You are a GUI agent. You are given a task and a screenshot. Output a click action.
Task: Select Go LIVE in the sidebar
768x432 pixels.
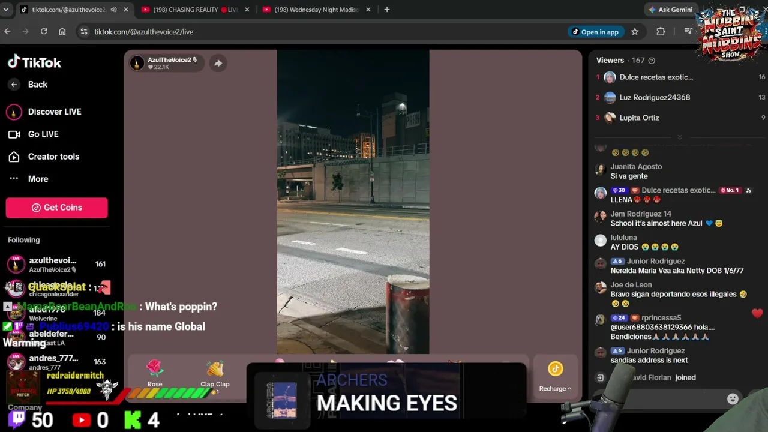click(x=33, y=134)
